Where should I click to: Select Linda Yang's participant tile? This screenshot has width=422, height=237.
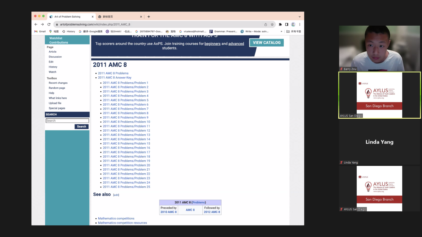(x=379, y=142)
